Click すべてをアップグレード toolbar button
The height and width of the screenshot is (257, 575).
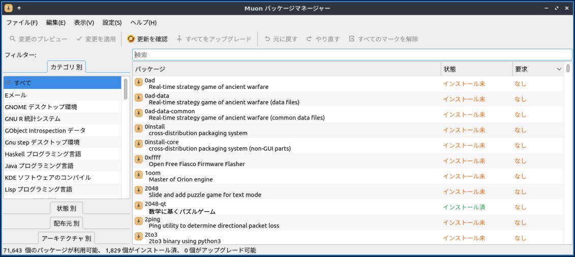pyautogui.click(x=214, y=39)
